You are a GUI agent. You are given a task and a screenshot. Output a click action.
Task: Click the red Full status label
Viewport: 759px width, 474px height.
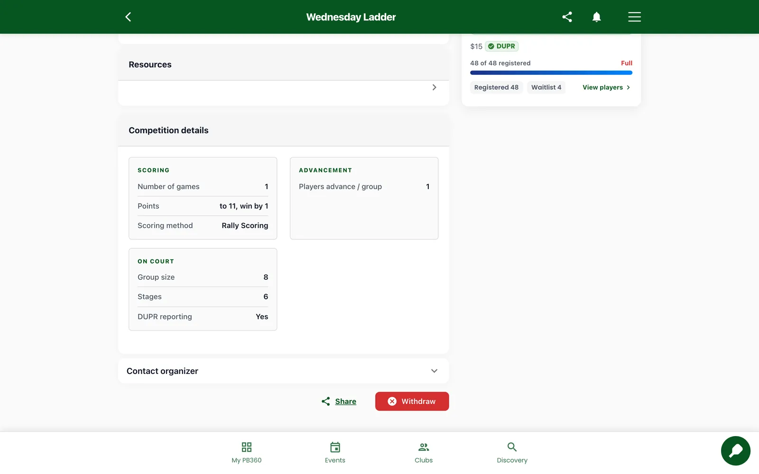[x=627, y=63]
